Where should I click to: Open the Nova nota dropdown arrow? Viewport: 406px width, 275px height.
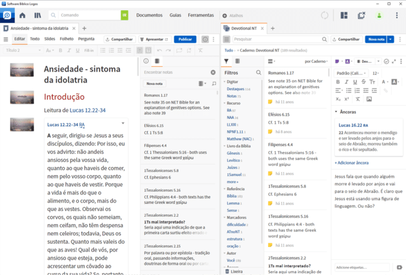coord(390,39)
